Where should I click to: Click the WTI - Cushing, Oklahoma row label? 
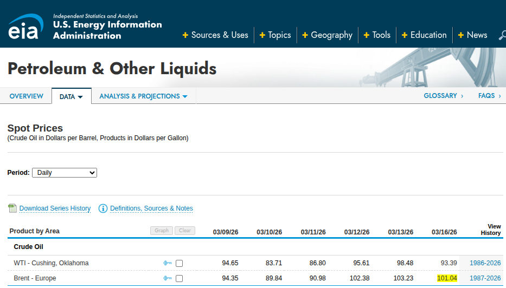pyautogui.click(x=51, y=263)
